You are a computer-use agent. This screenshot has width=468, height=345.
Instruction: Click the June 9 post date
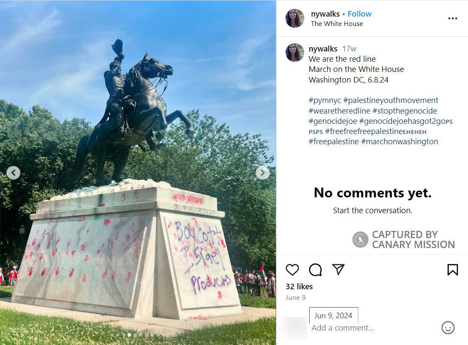click(296, 297)
